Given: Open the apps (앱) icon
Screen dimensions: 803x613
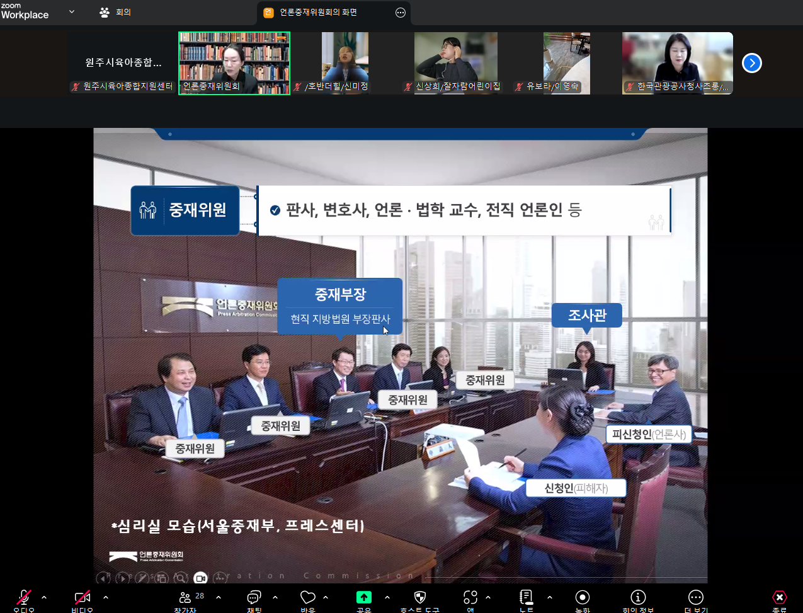Looking at the screenshot, I should 470,599.
